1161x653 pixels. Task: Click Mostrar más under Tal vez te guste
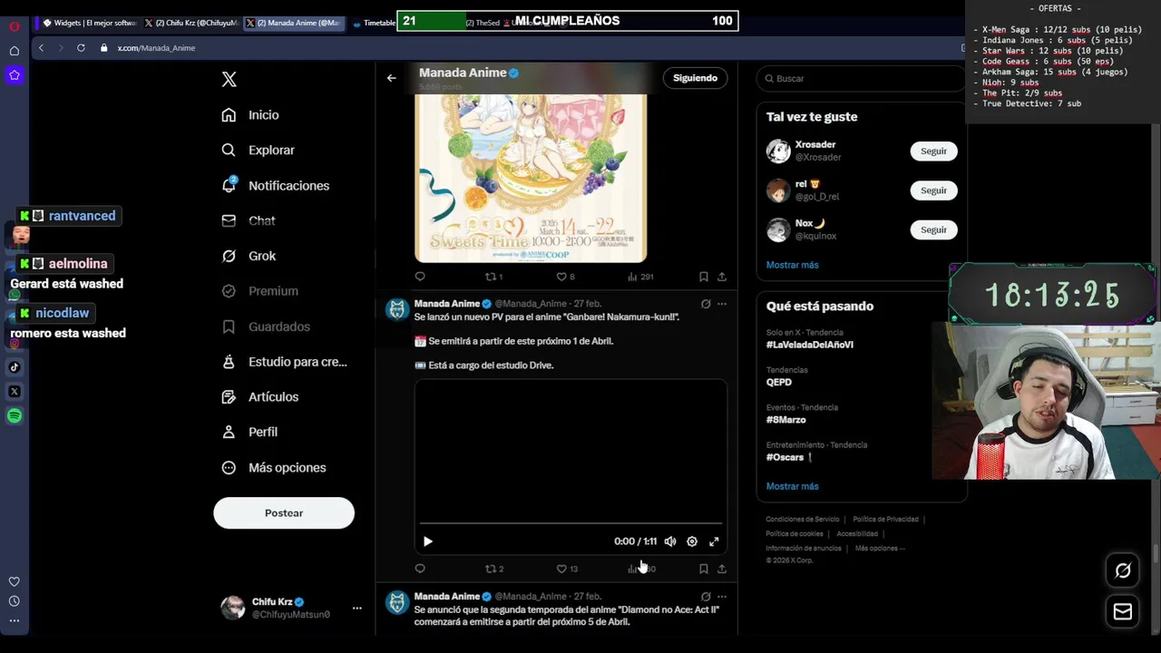(792, 265)
